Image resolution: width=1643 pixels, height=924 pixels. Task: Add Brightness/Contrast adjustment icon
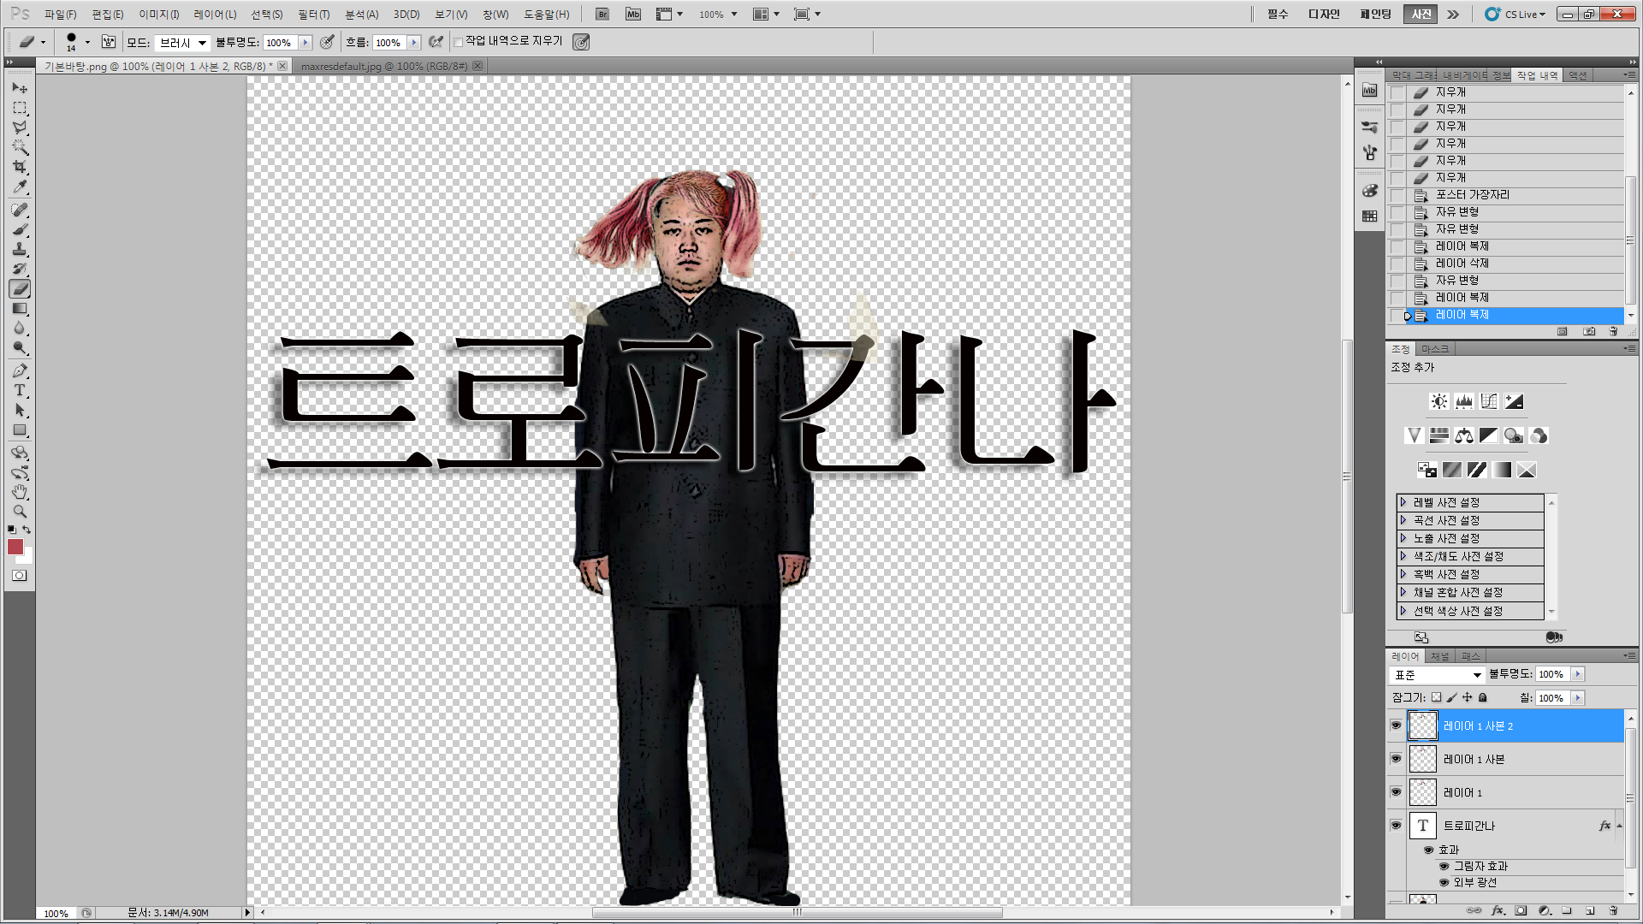1439,401
